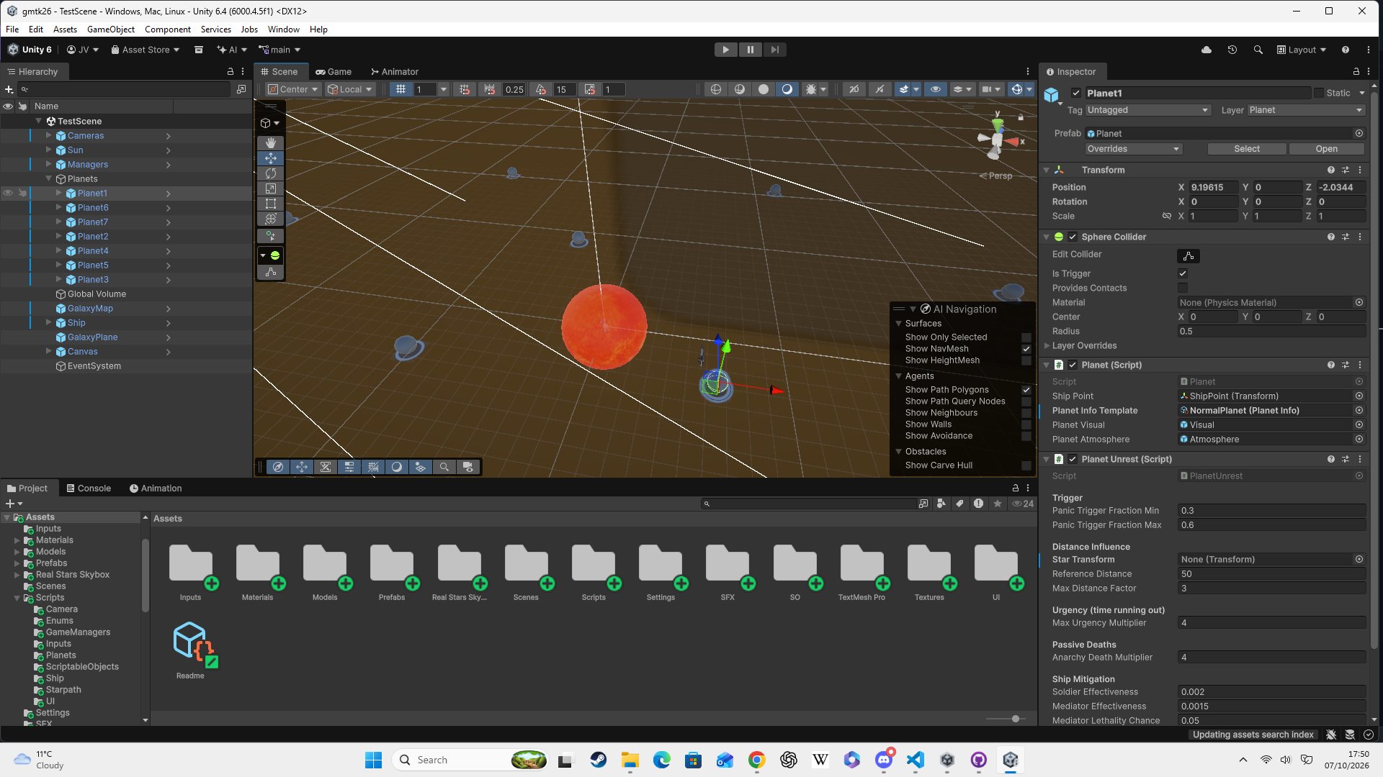Open the global search magnifier icon

(x=1258, y=50)
